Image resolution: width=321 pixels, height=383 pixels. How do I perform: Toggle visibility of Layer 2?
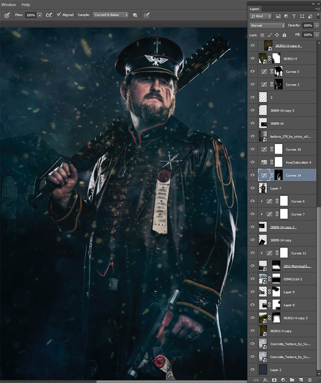click(x=253, y=369)
